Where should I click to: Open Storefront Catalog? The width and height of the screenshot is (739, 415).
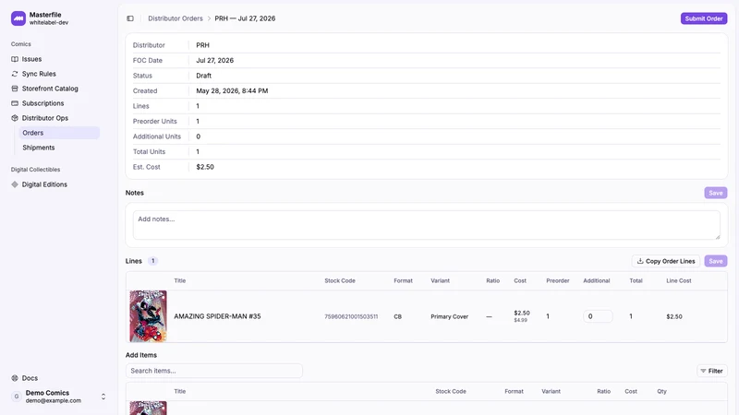[x=50, y=89]
